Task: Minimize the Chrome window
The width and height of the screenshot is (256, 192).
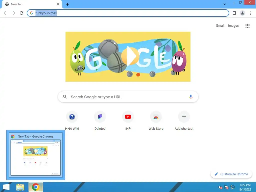Action: (234, 3)
